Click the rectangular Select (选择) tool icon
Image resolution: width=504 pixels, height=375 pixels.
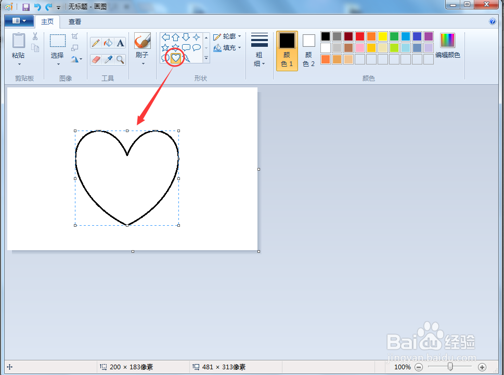(x=58, y=41)
